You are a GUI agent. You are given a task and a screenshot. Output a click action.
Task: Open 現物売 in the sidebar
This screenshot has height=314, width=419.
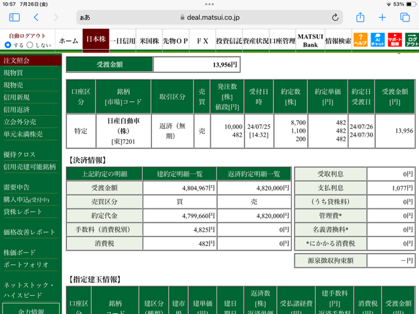(x=13, y=85)
